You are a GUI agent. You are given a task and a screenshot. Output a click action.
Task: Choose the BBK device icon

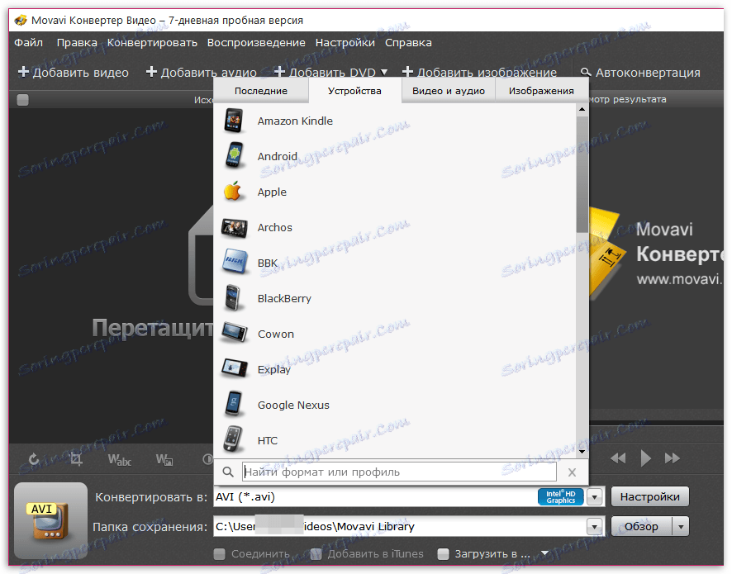[235, 263]
